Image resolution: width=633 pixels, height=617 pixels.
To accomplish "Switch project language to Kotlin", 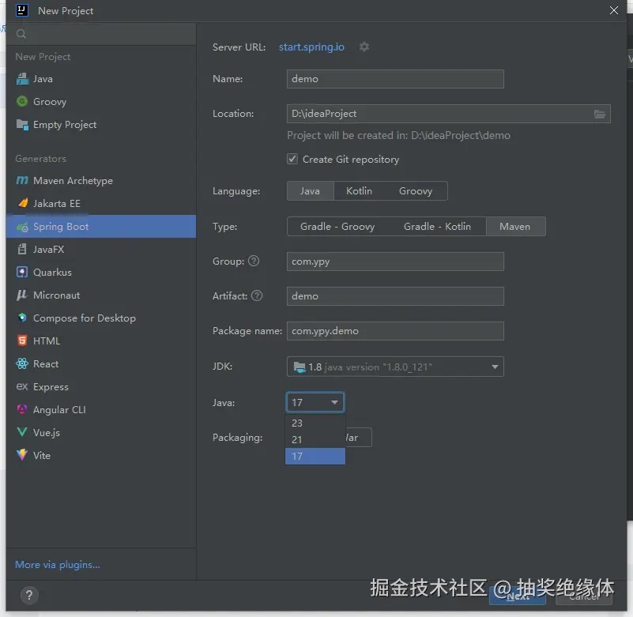I will click(x=359, y=190).
